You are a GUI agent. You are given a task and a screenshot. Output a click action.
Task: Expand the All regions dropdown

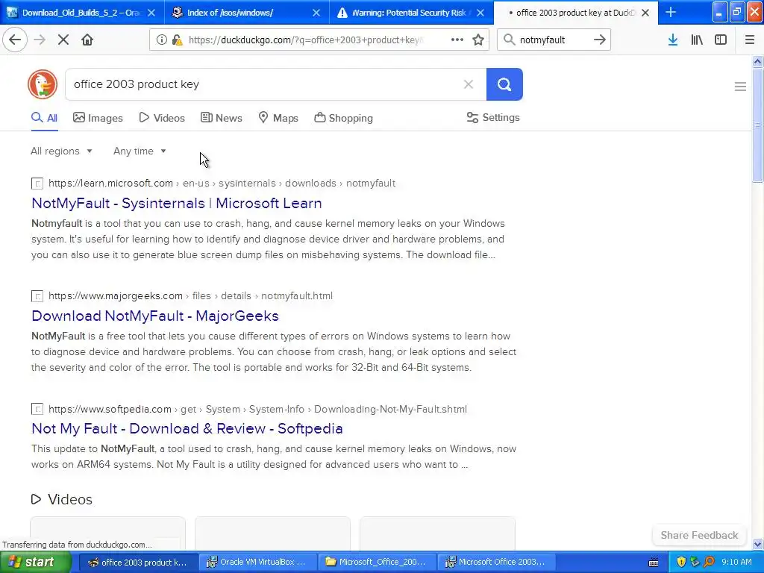click(x=61, y=151)
